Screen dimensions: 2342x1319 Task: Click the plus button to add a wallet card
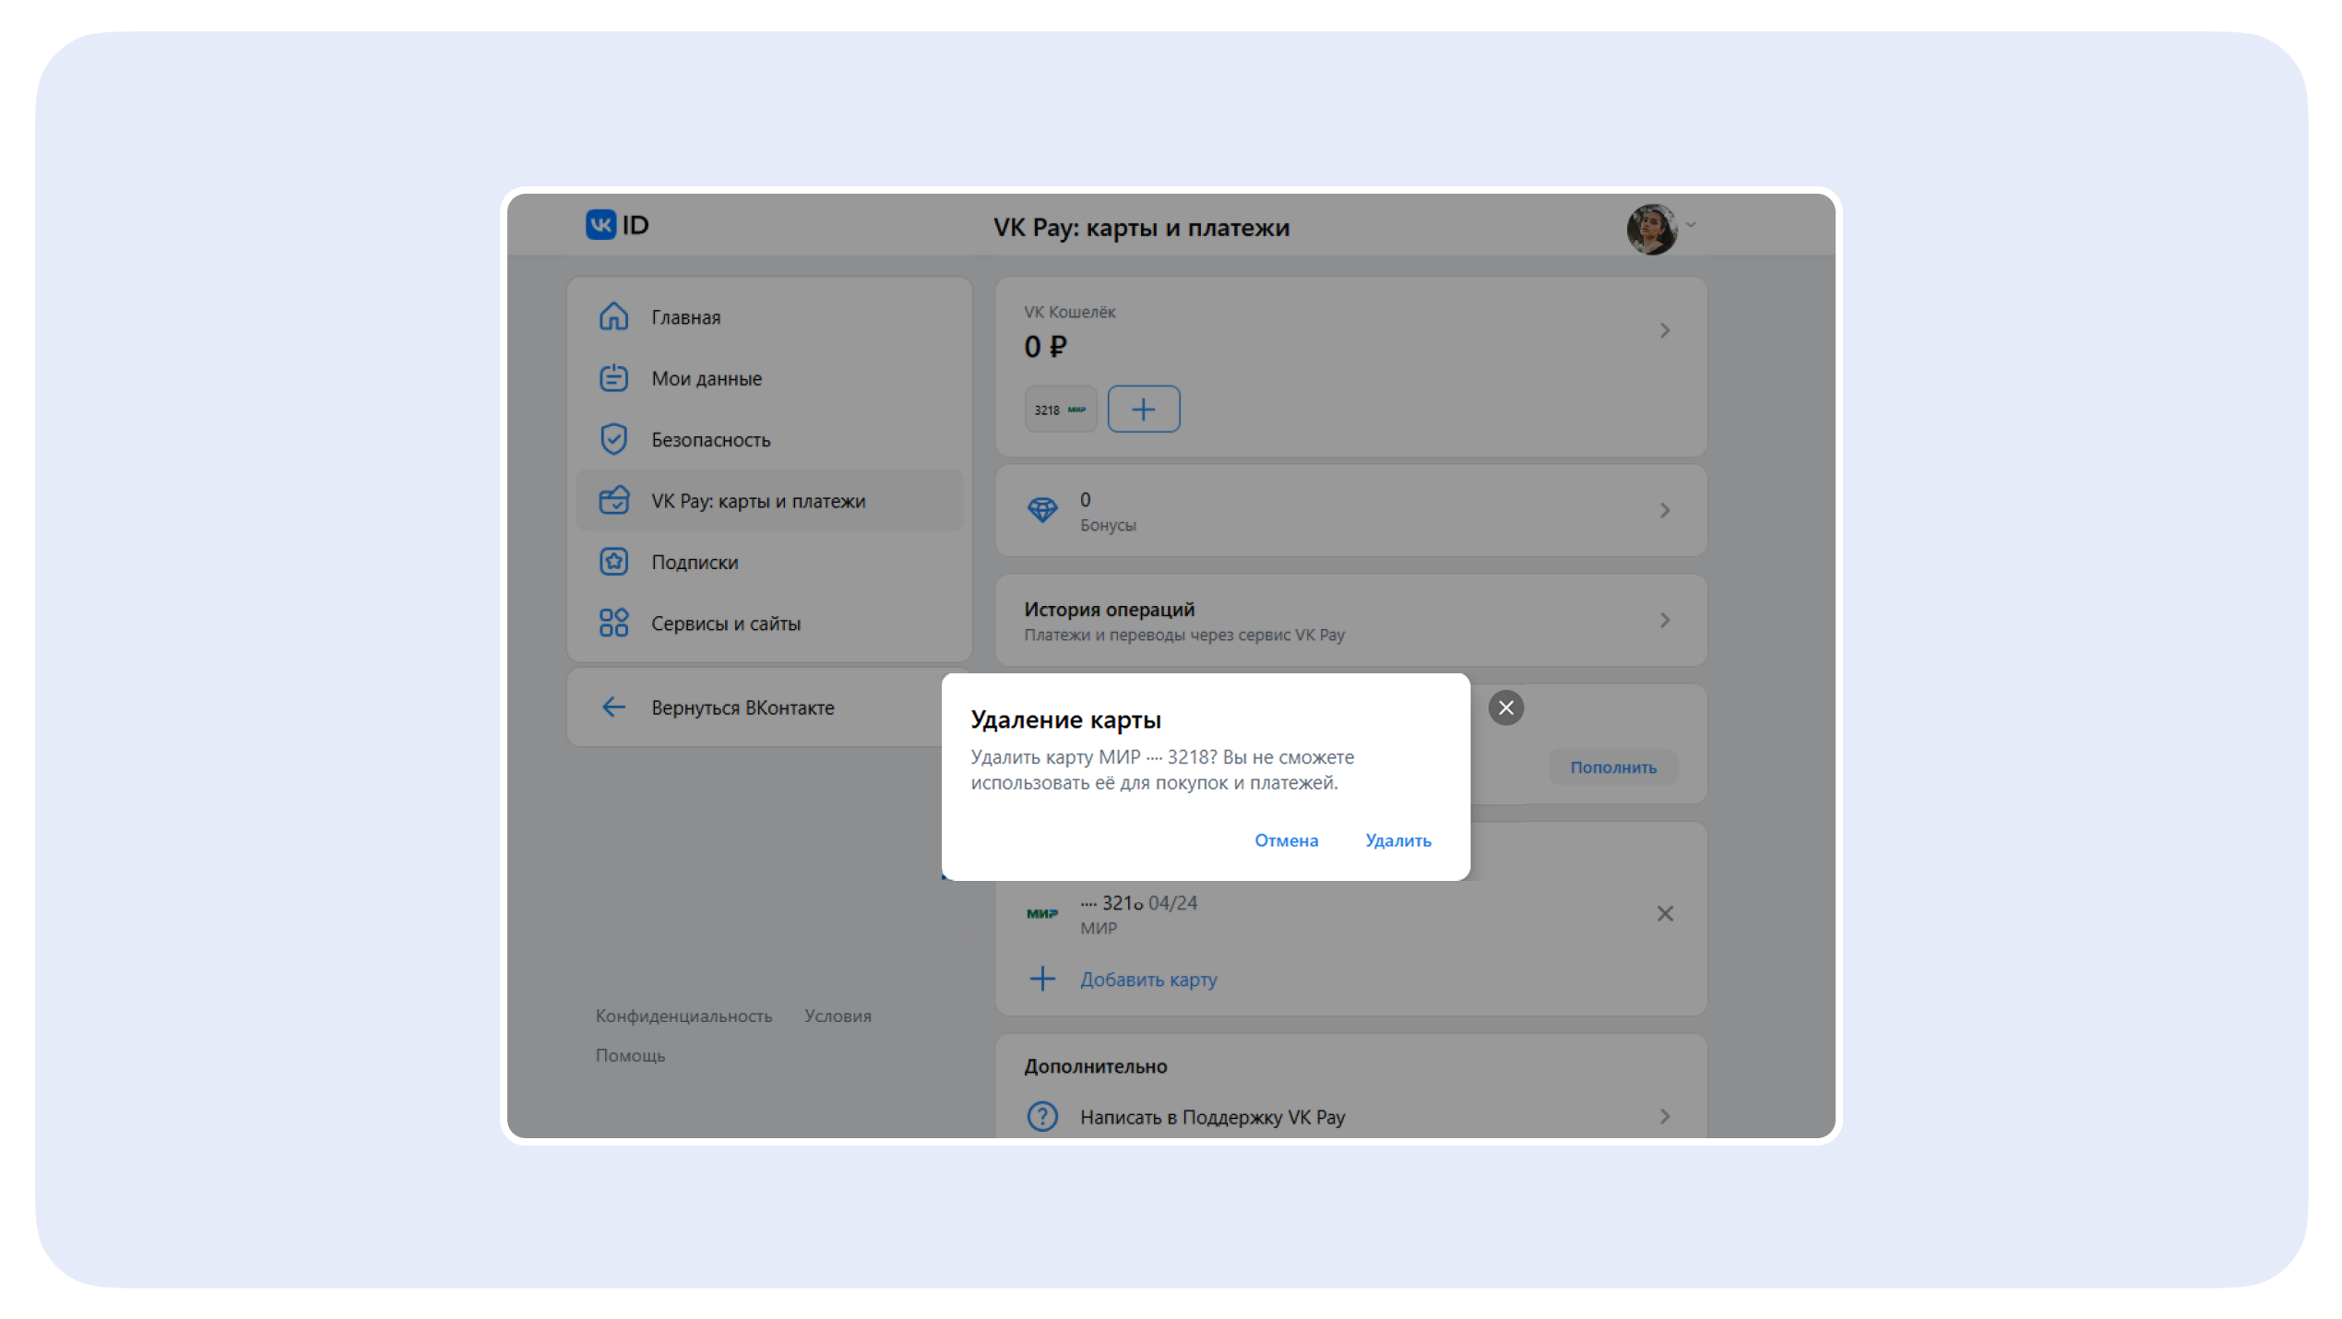[1143, 409]
